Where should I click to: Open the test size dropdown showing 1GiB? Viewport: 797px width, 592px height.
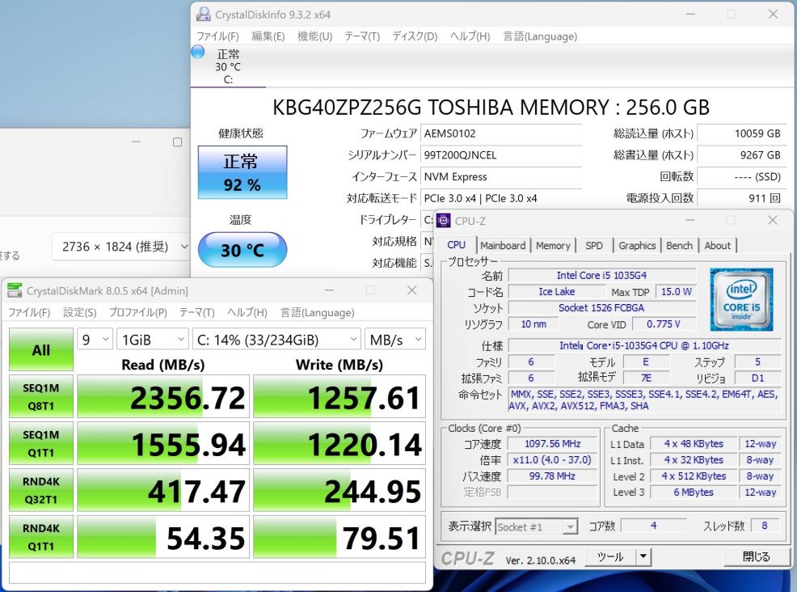[x=153, y=340]
